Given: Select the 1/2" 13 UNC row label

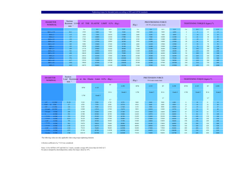Looking at the screenshot, I should [x=52, y=102].
